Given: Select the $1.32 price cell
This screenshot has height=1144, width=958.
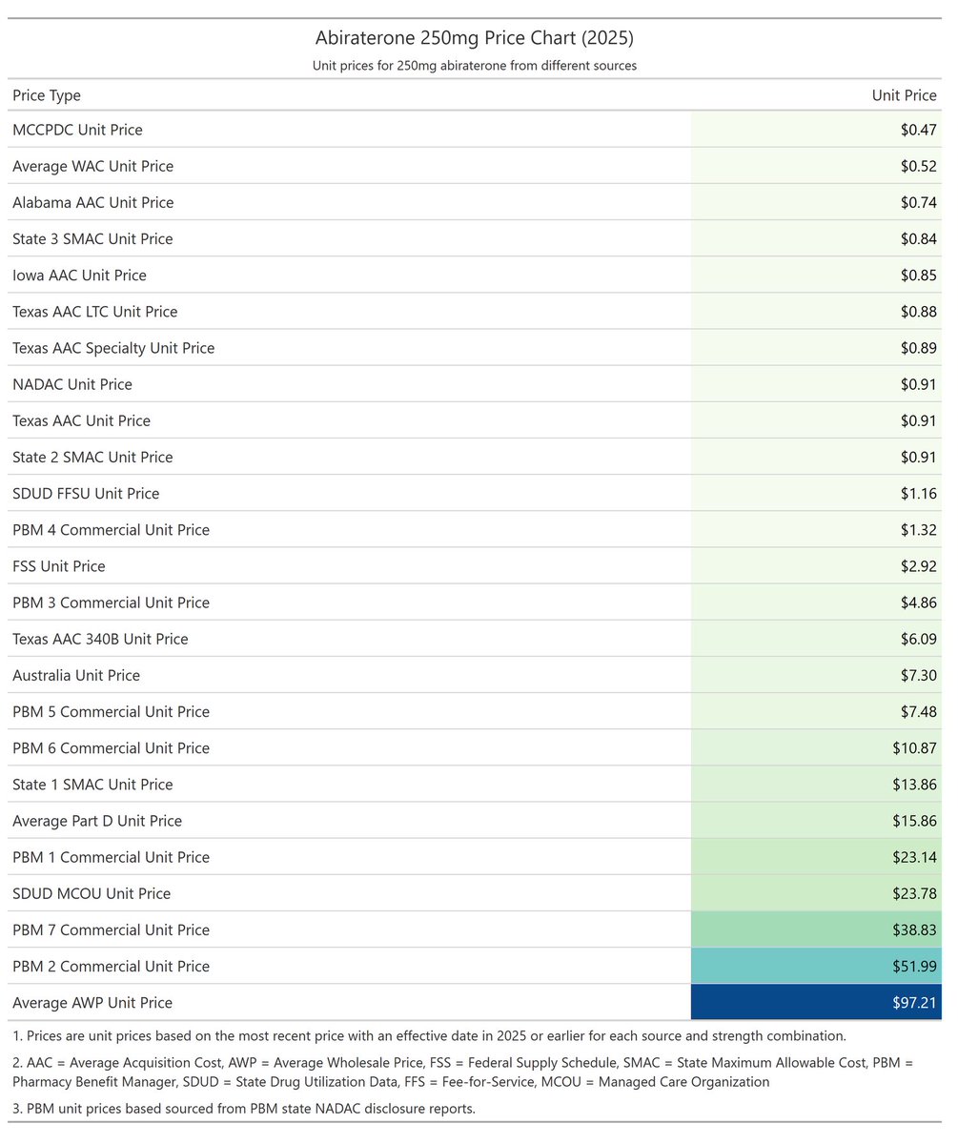Looking at the screenshot, I should coord(816,530).
